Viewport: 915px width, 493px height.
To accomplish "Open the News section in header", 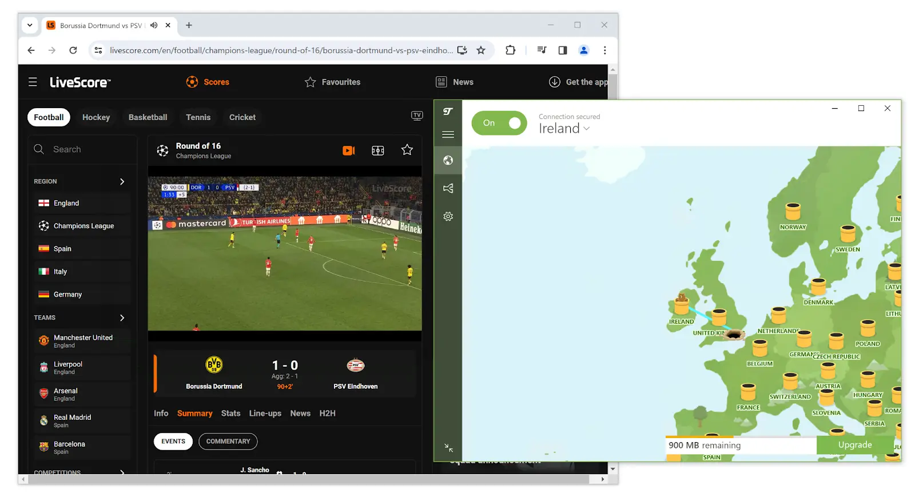I will pyautogui.click(x=455, y=82).
